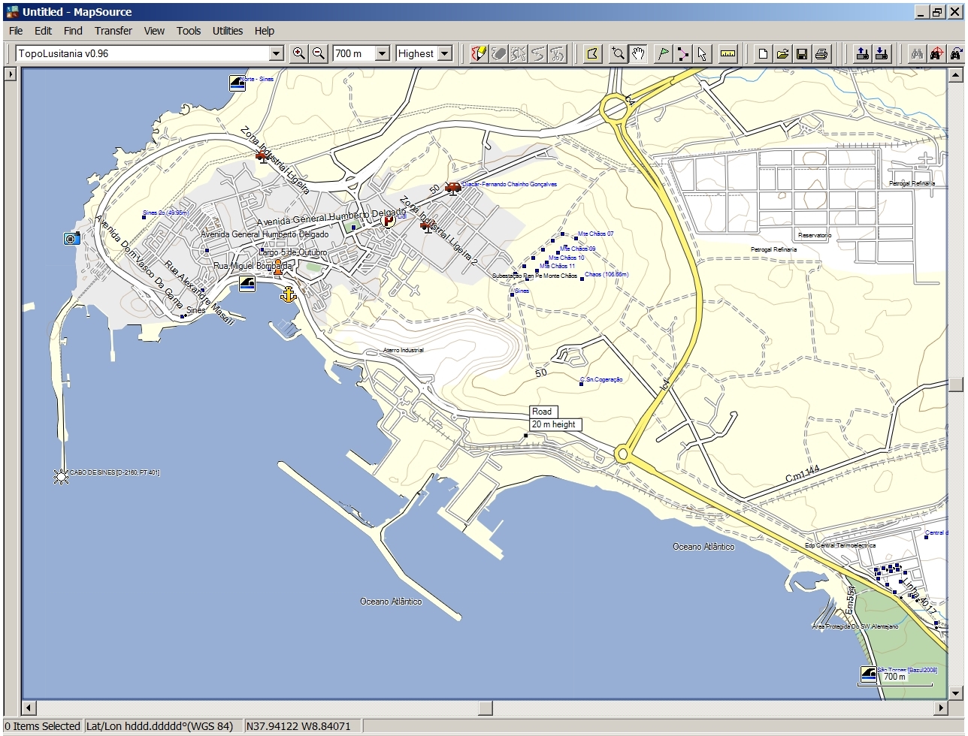Image resolution: width=968 pixels, height=736 pixels.
Task: Open the Find Places binoculars icon
Action: click(917, 53)
